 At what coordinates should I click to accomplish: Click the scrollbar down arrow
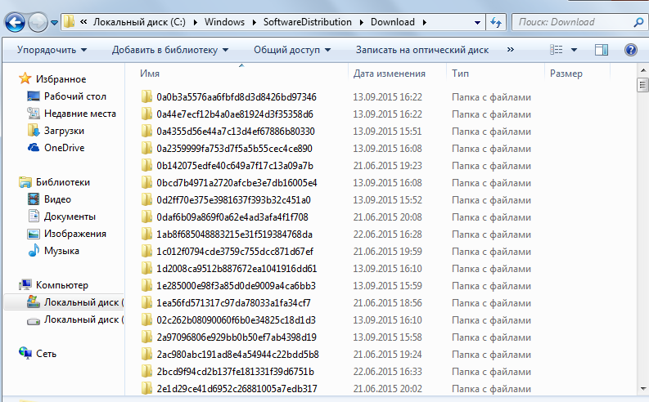pos(642,388)
